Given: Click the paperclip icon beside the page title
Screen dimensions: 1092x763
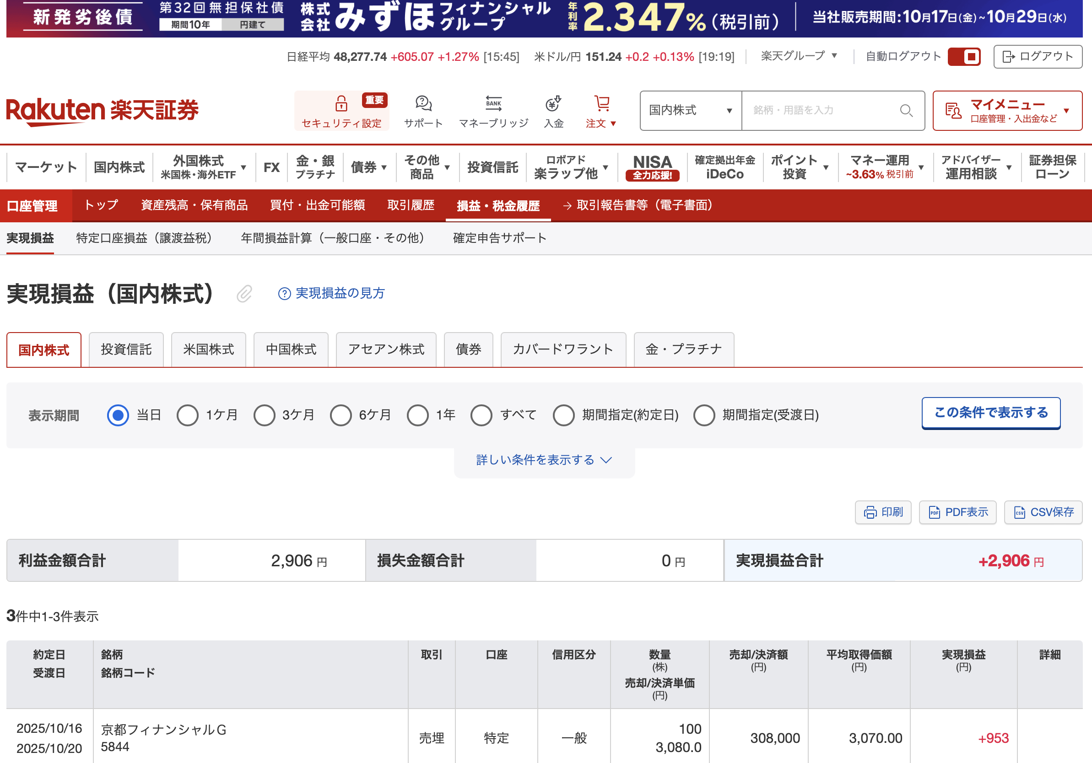Looking at the screenshot, I should 244,294.
